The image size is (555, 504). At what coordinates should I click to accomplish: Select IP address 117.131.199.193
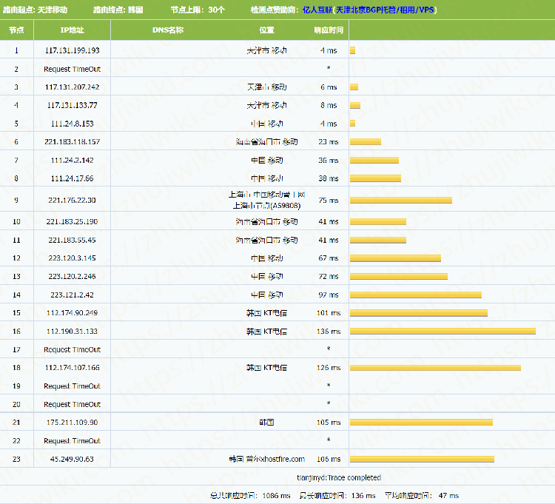pyautogui.click(x=72, y=50)
